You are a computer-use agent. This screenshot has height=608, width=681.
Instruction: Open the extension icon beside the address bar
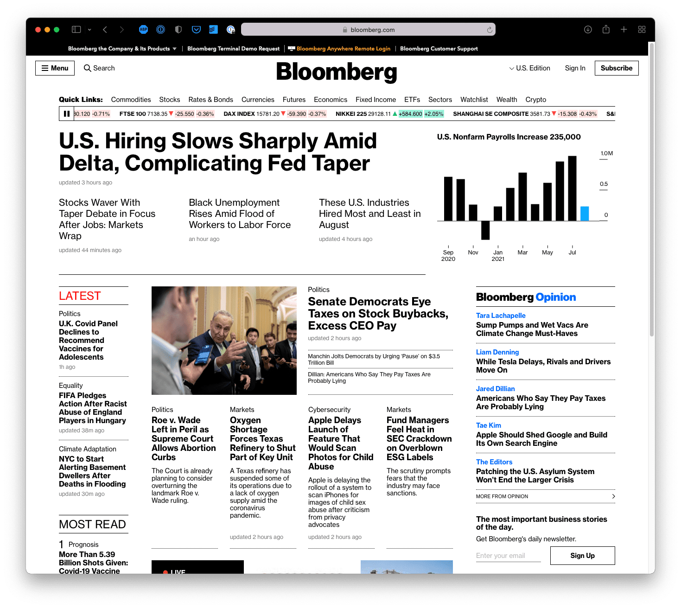(231, 30)
